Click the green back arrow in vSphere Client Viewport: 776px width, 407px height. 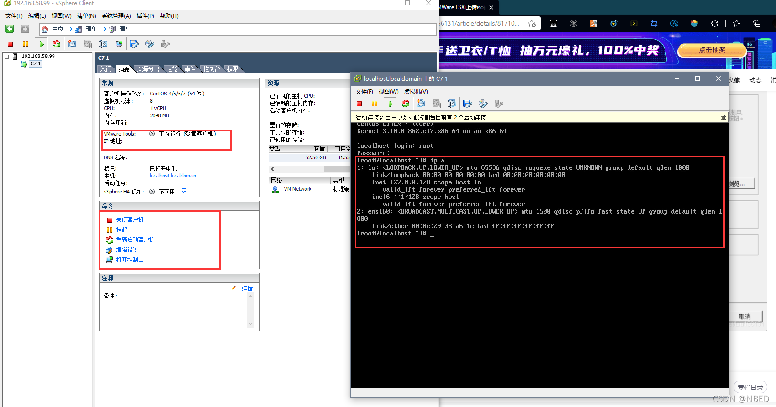[x=10, y=29]
